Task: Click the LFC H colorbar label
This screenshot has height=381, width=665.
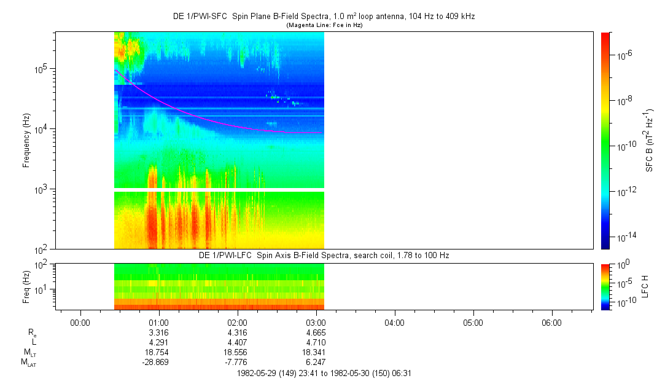Action: tap(645, 286)
